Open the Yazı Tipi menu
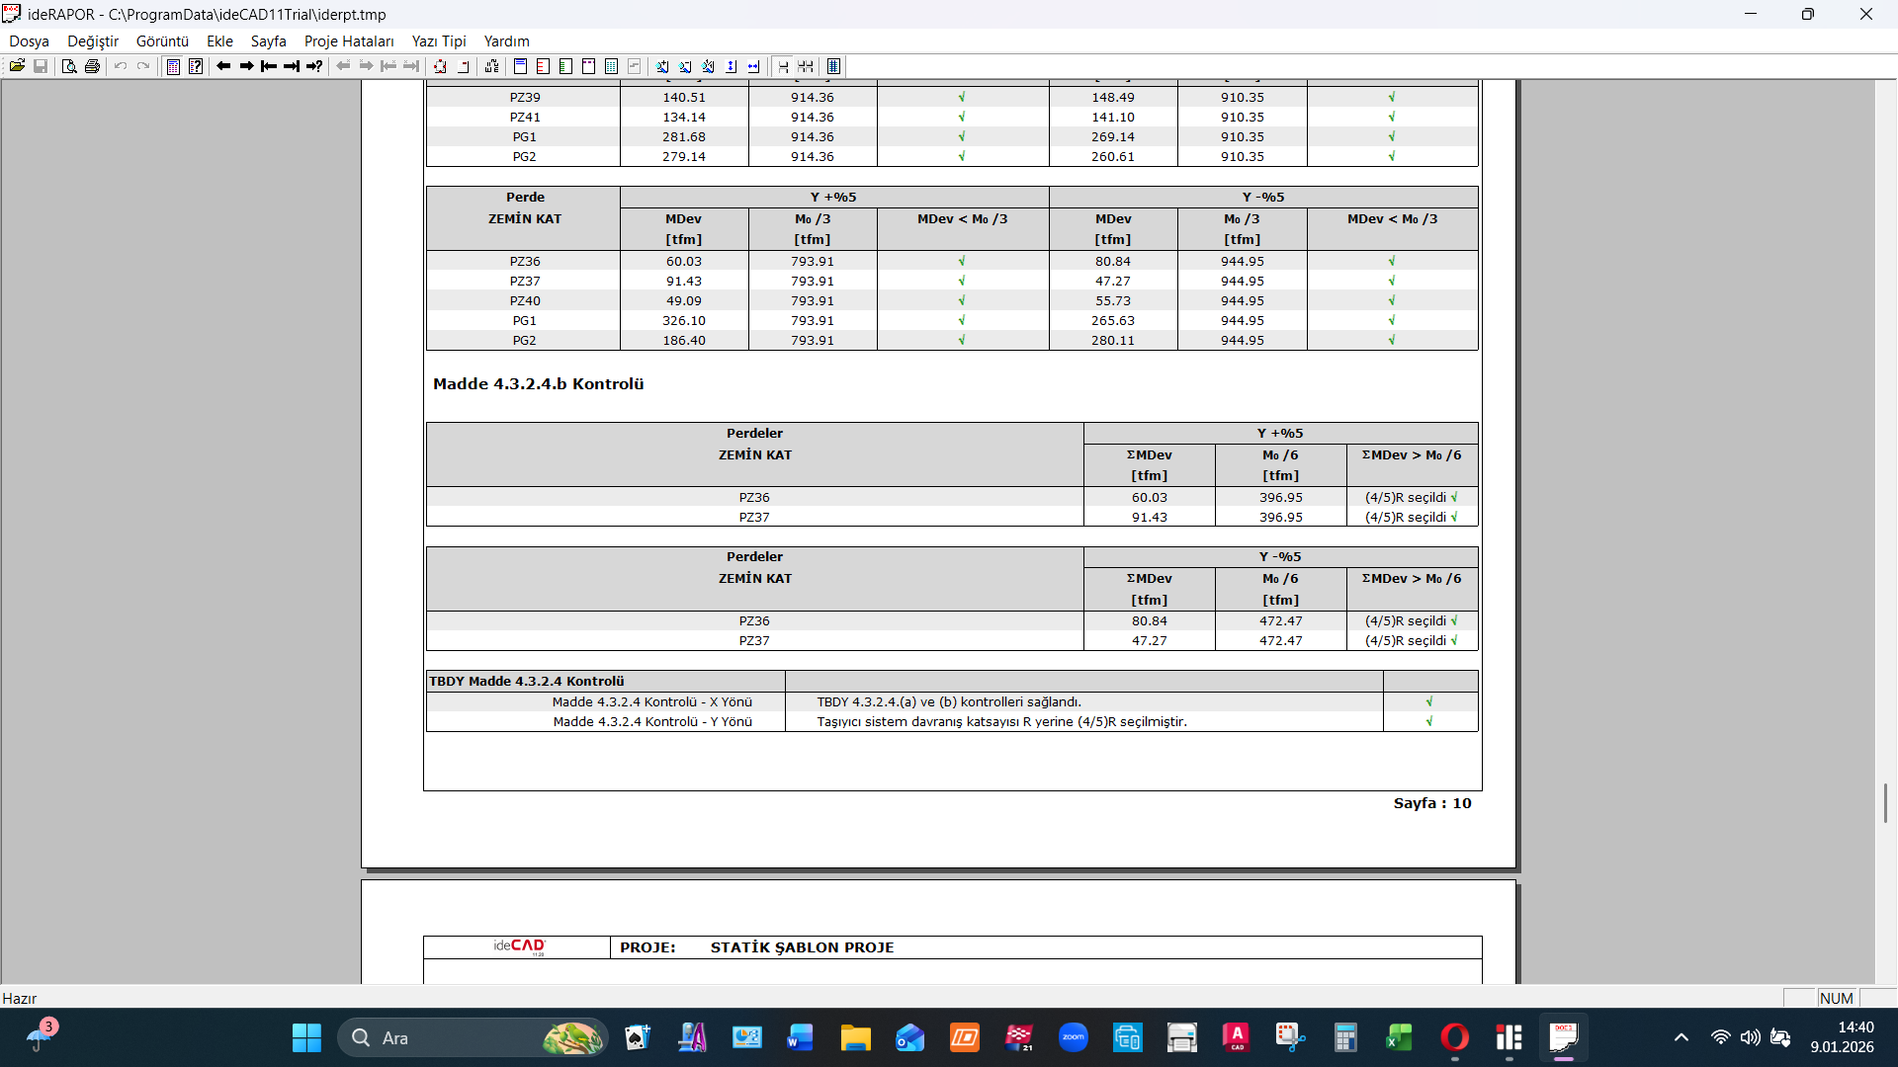The height and width of the screenshot is (1067, 1898). click(x=438, y=41)
